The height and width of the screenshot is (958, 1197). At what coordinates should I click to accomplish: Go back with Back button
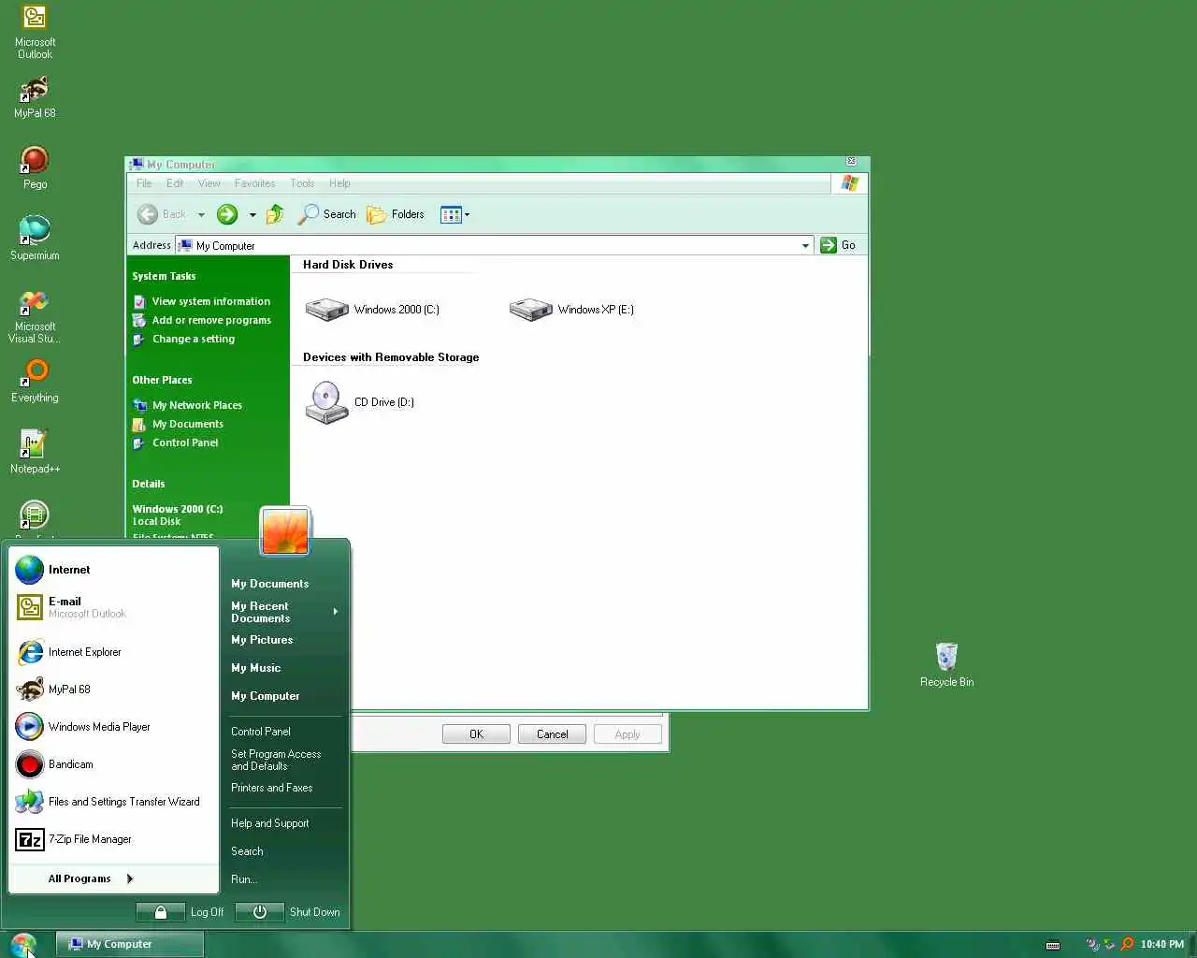[x=162, y=214]
